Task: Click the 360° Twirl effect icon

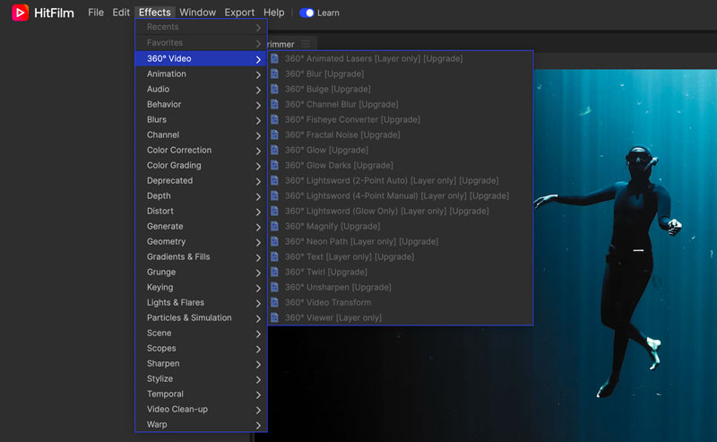Action: click(275, 272)
